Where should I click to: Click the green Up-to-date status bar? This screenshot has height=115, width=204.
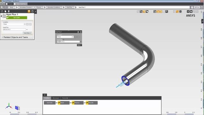click(17, 18)
